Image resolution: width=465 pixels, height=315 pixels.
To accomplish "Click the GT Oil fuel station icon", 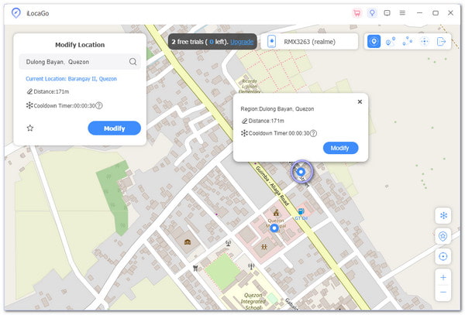I will 301,211.
